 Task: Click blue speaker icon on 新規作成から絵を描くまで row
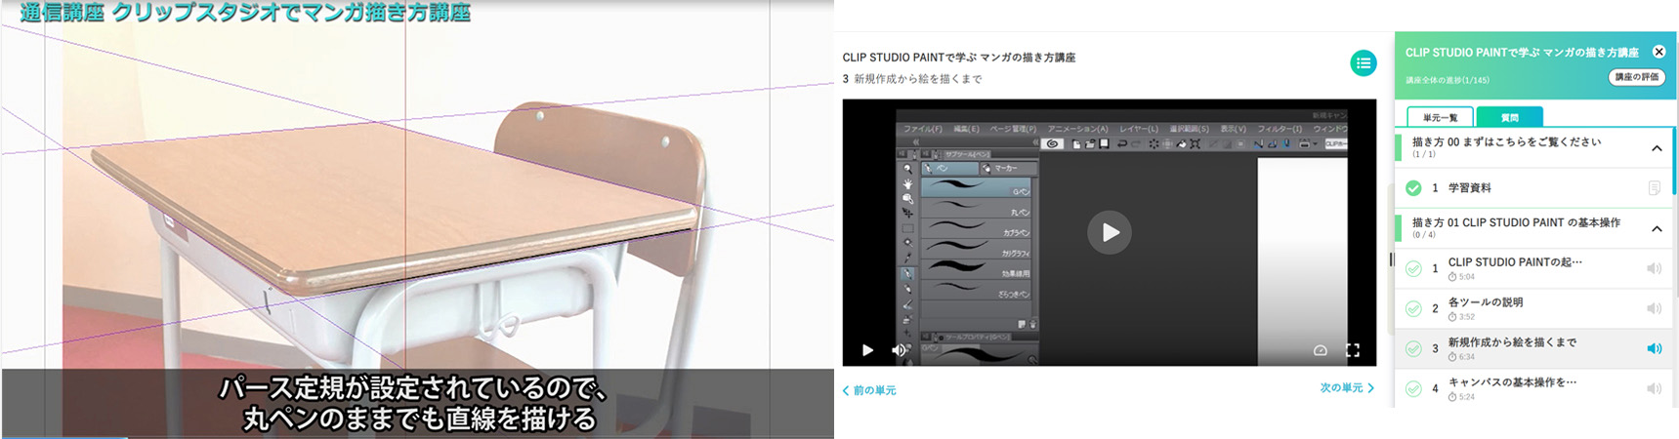coord(1654,348)
